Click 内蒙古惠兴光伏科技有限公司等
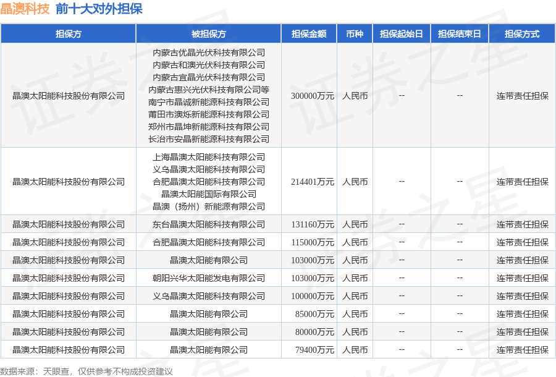The image size is (556, 377). click(209, 90)
